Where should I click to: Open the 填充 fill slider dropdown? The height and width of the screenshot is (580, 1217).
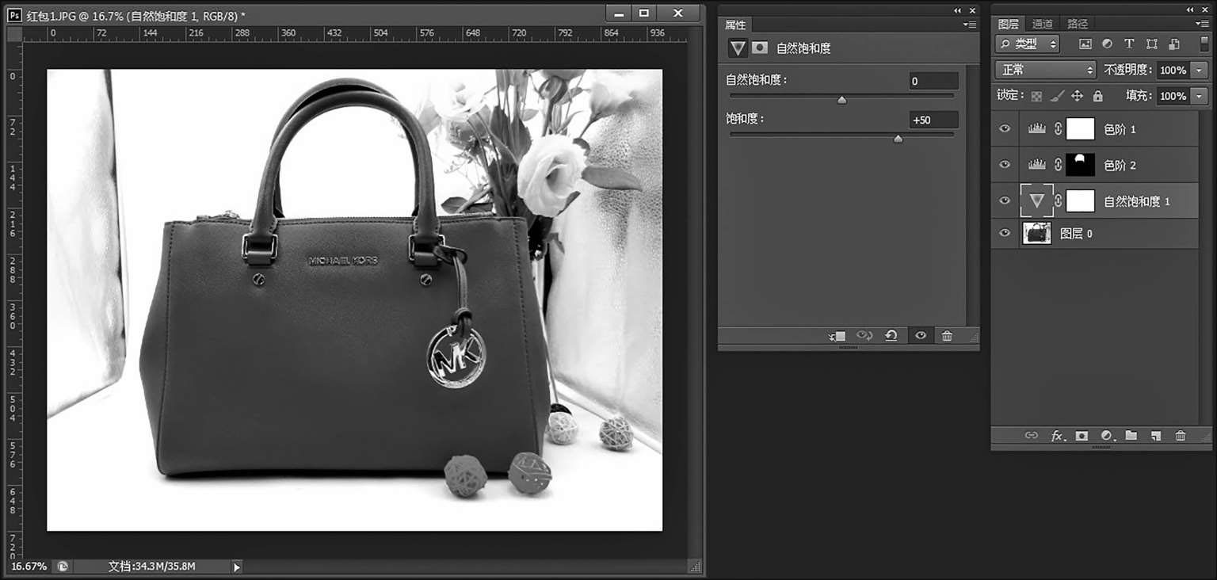pyautogui.click(x=1200, y=96)
